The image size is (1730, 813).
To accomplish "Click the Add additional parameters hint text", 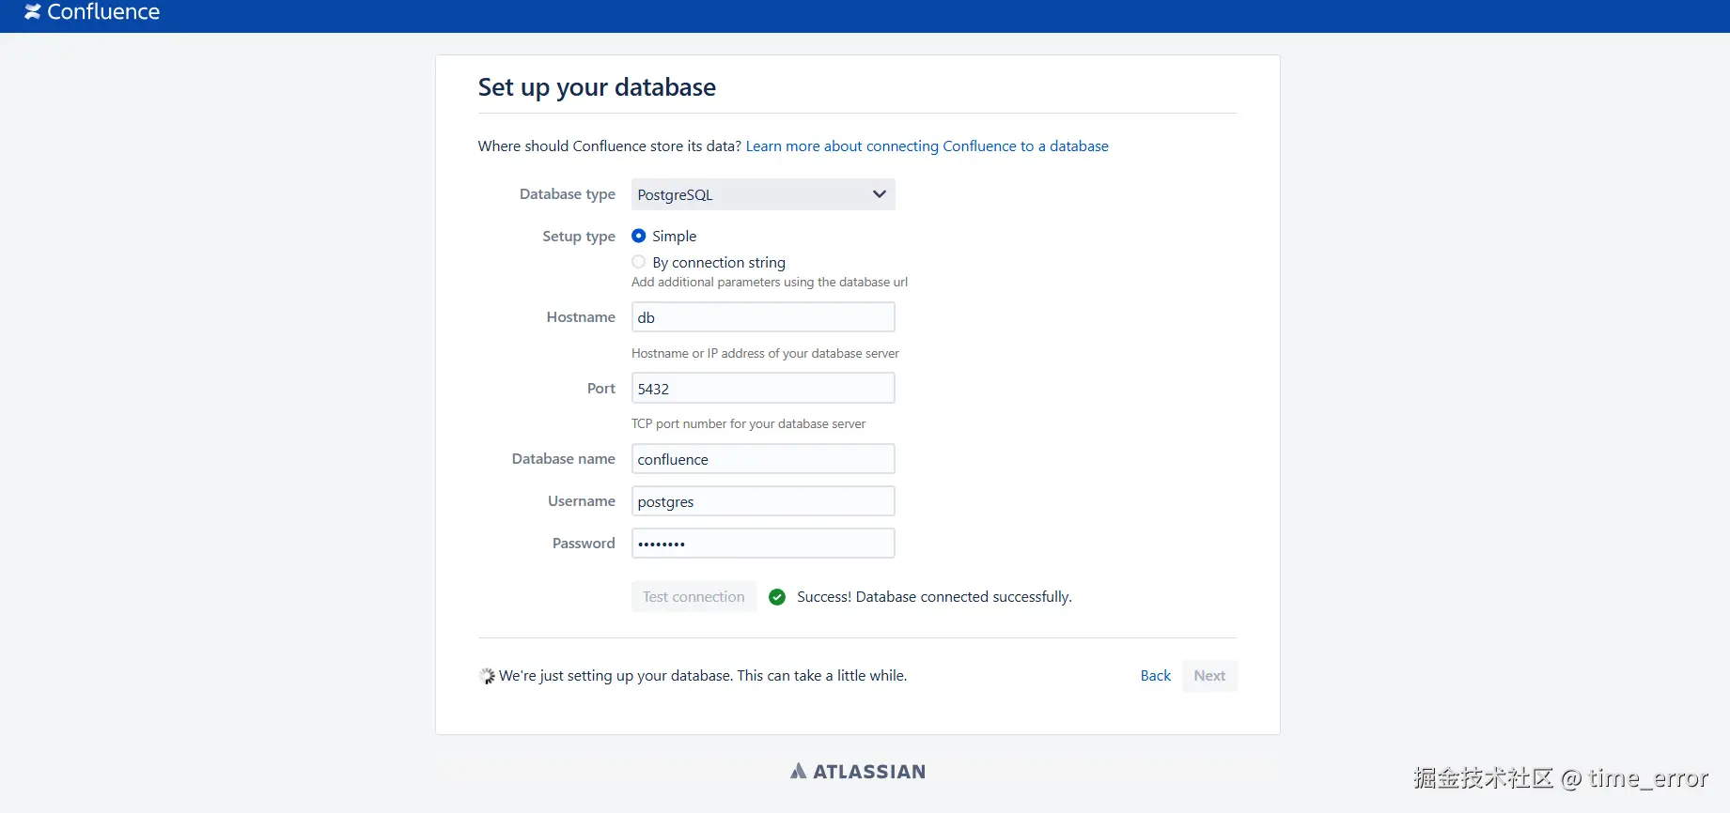I will tap(770, 283).
